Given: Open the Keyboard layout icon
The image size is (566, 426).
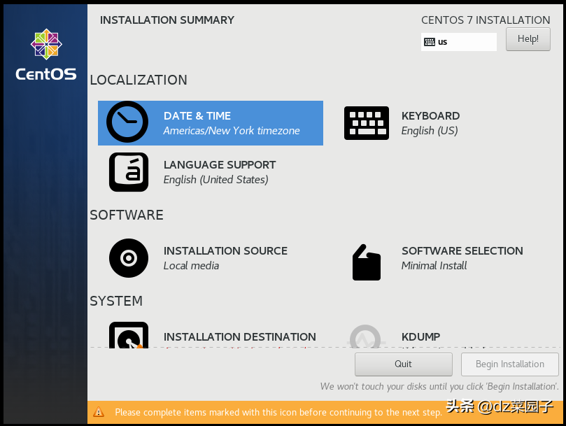Looking at the screenshot, I should pos(367,123).
